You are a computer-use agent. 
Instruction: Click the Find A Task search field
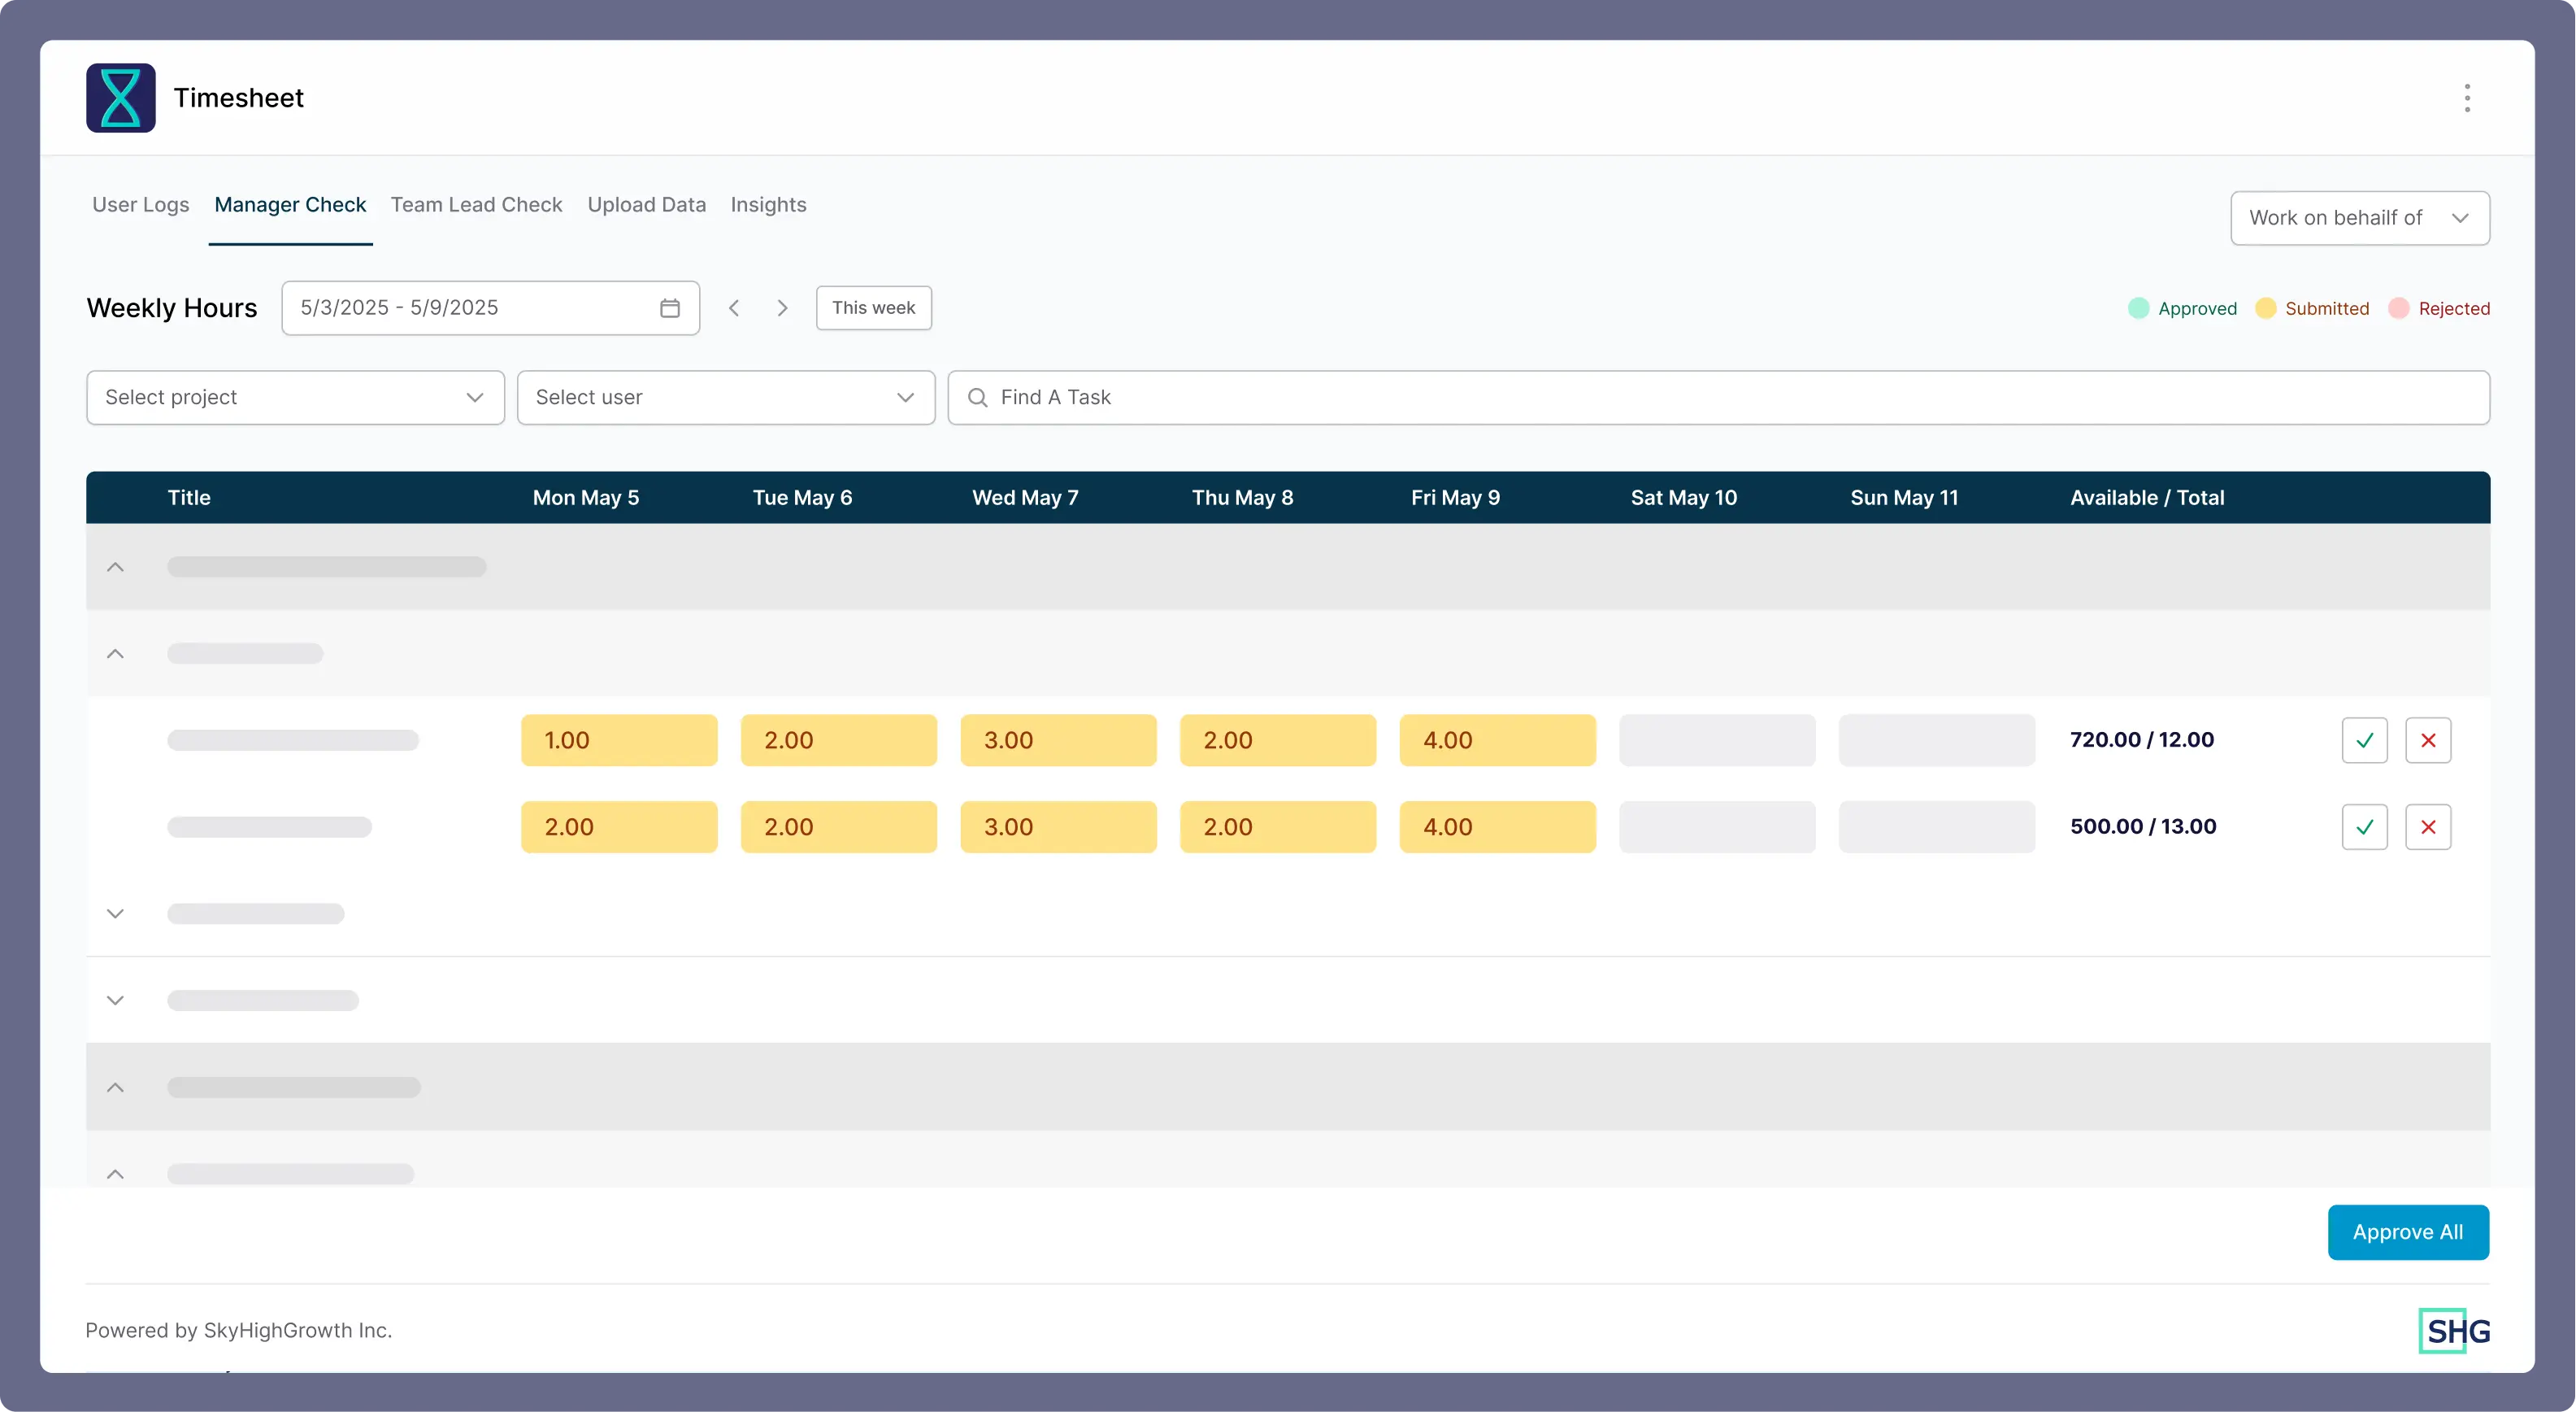click(x=1717, y=399)
